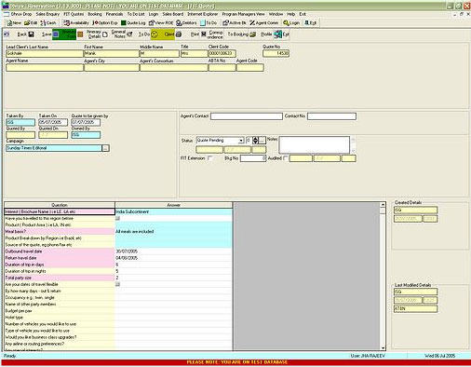The image size is (471, 367).
Task: Open the FIT Quotes menu
Action: tap(74, 14)
